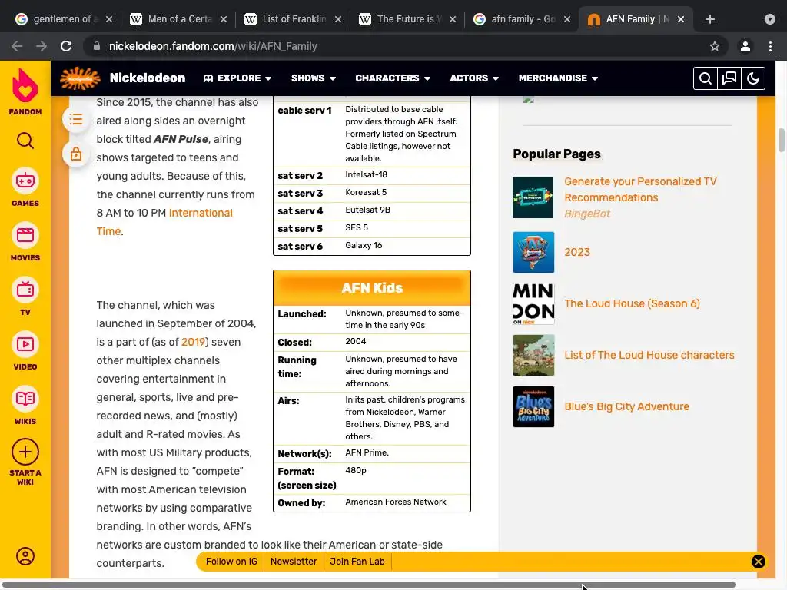
Task: Open the 2019 link in the article
Action: (x=193, y=342)
